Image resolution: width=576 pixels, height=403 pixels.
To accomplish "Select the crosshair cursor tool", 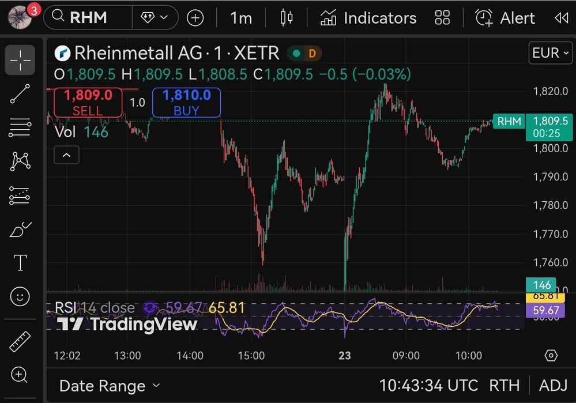I will [x=20, y=60].
